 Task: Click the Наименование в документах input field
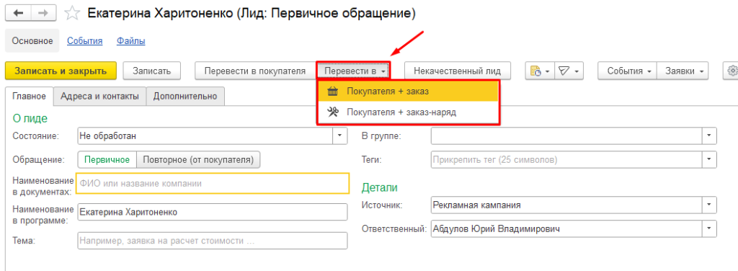[213, 184]
